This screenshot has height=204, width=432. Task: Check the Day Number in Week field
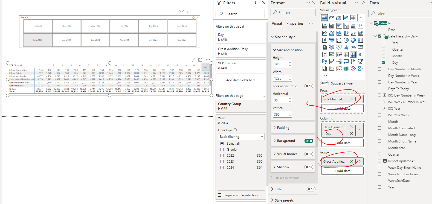pyautogui.click(x=379, y=76)
